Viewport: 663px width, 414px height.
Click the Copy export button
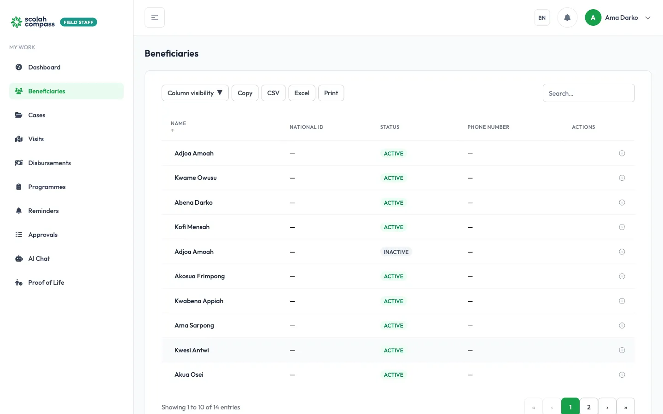click(x=245, y=93)
